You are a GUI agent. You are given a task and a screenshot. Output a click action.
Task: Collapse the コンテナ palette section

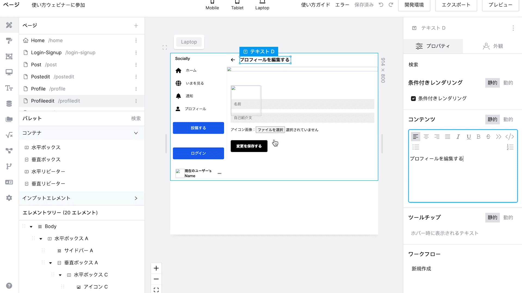coord(136,133)
